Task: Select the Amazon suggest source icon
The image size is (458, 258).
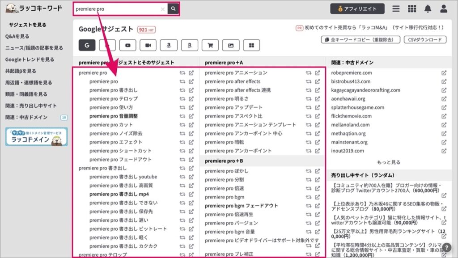Action: point(169,45)
